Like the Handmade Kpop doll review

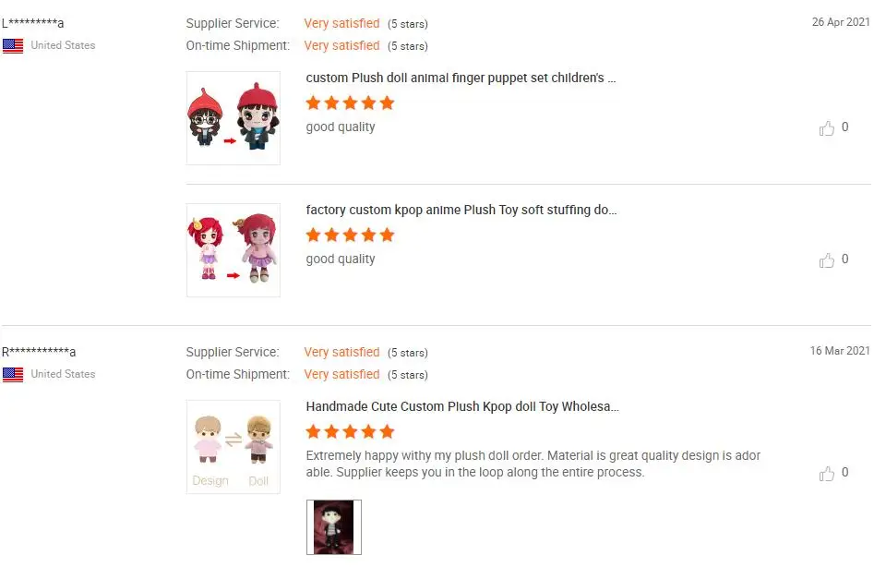[x=827, y=474]
